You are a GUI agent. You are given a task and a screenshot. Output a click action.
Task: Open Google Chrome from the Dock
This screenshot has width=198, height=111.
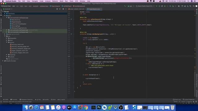click(86, 108)
